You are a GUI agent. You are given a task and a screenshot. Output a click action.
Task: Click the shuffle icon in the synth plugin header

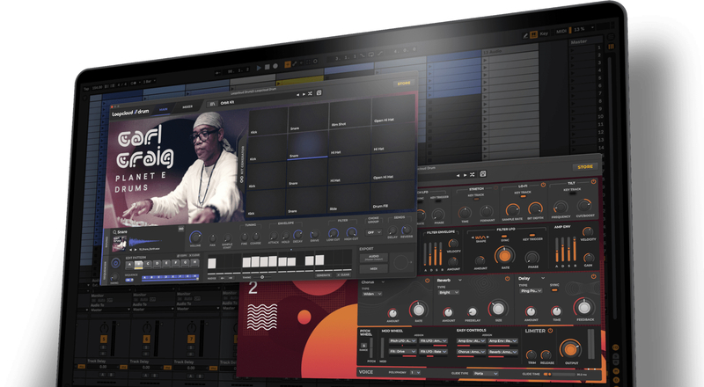(472, 175)
